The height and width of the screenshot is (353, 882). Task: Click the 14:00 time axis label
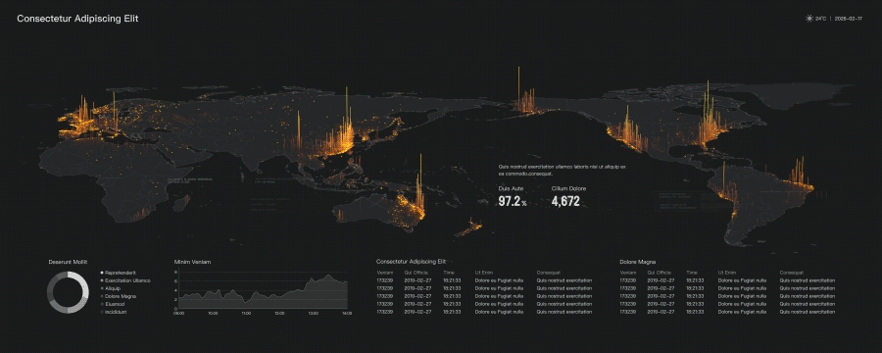pos(347,313)
